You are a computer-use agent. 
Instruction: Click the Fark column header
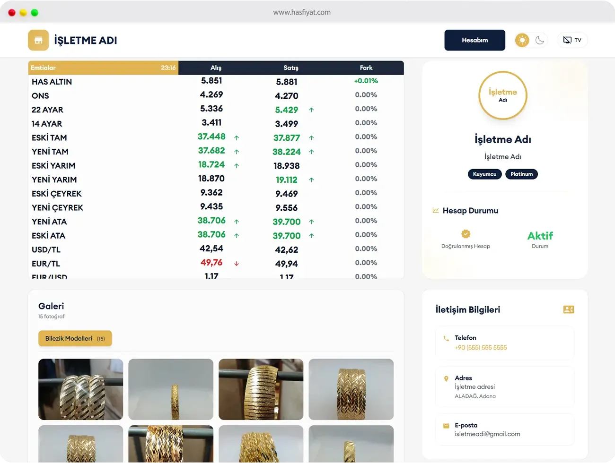click(366, 68)
